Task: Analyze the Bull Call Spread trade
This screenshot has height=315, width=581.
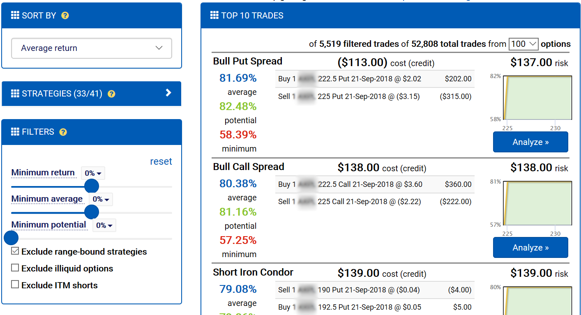Action: (530, 248)
